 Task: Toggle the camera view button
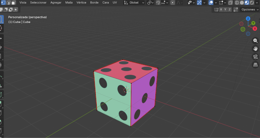point(255,57)
